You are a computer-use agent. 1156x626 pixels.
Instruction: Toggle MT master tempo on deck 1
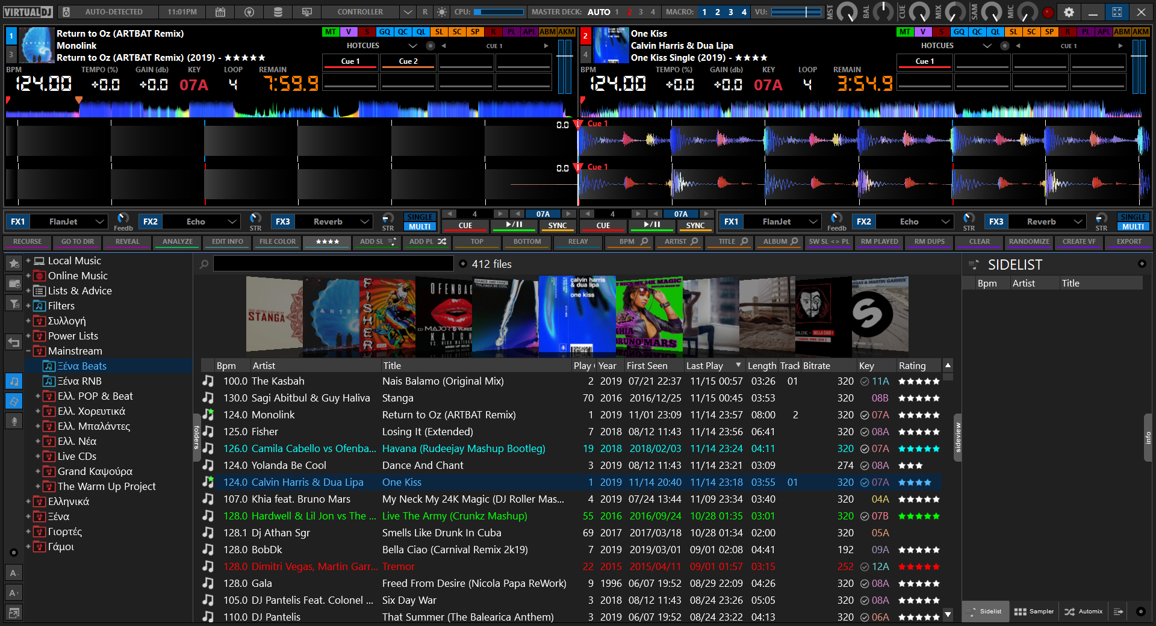point(331,32)
